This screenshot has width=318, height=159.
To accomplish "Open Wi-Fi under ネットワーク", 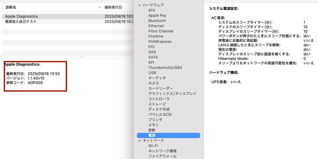I will click(153, 146).
